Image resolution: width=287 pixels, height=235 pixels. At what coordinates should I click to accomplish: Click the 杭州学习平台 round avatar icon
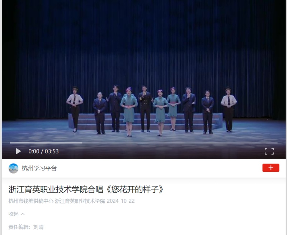pyautogui.click(x=13, y=168)
